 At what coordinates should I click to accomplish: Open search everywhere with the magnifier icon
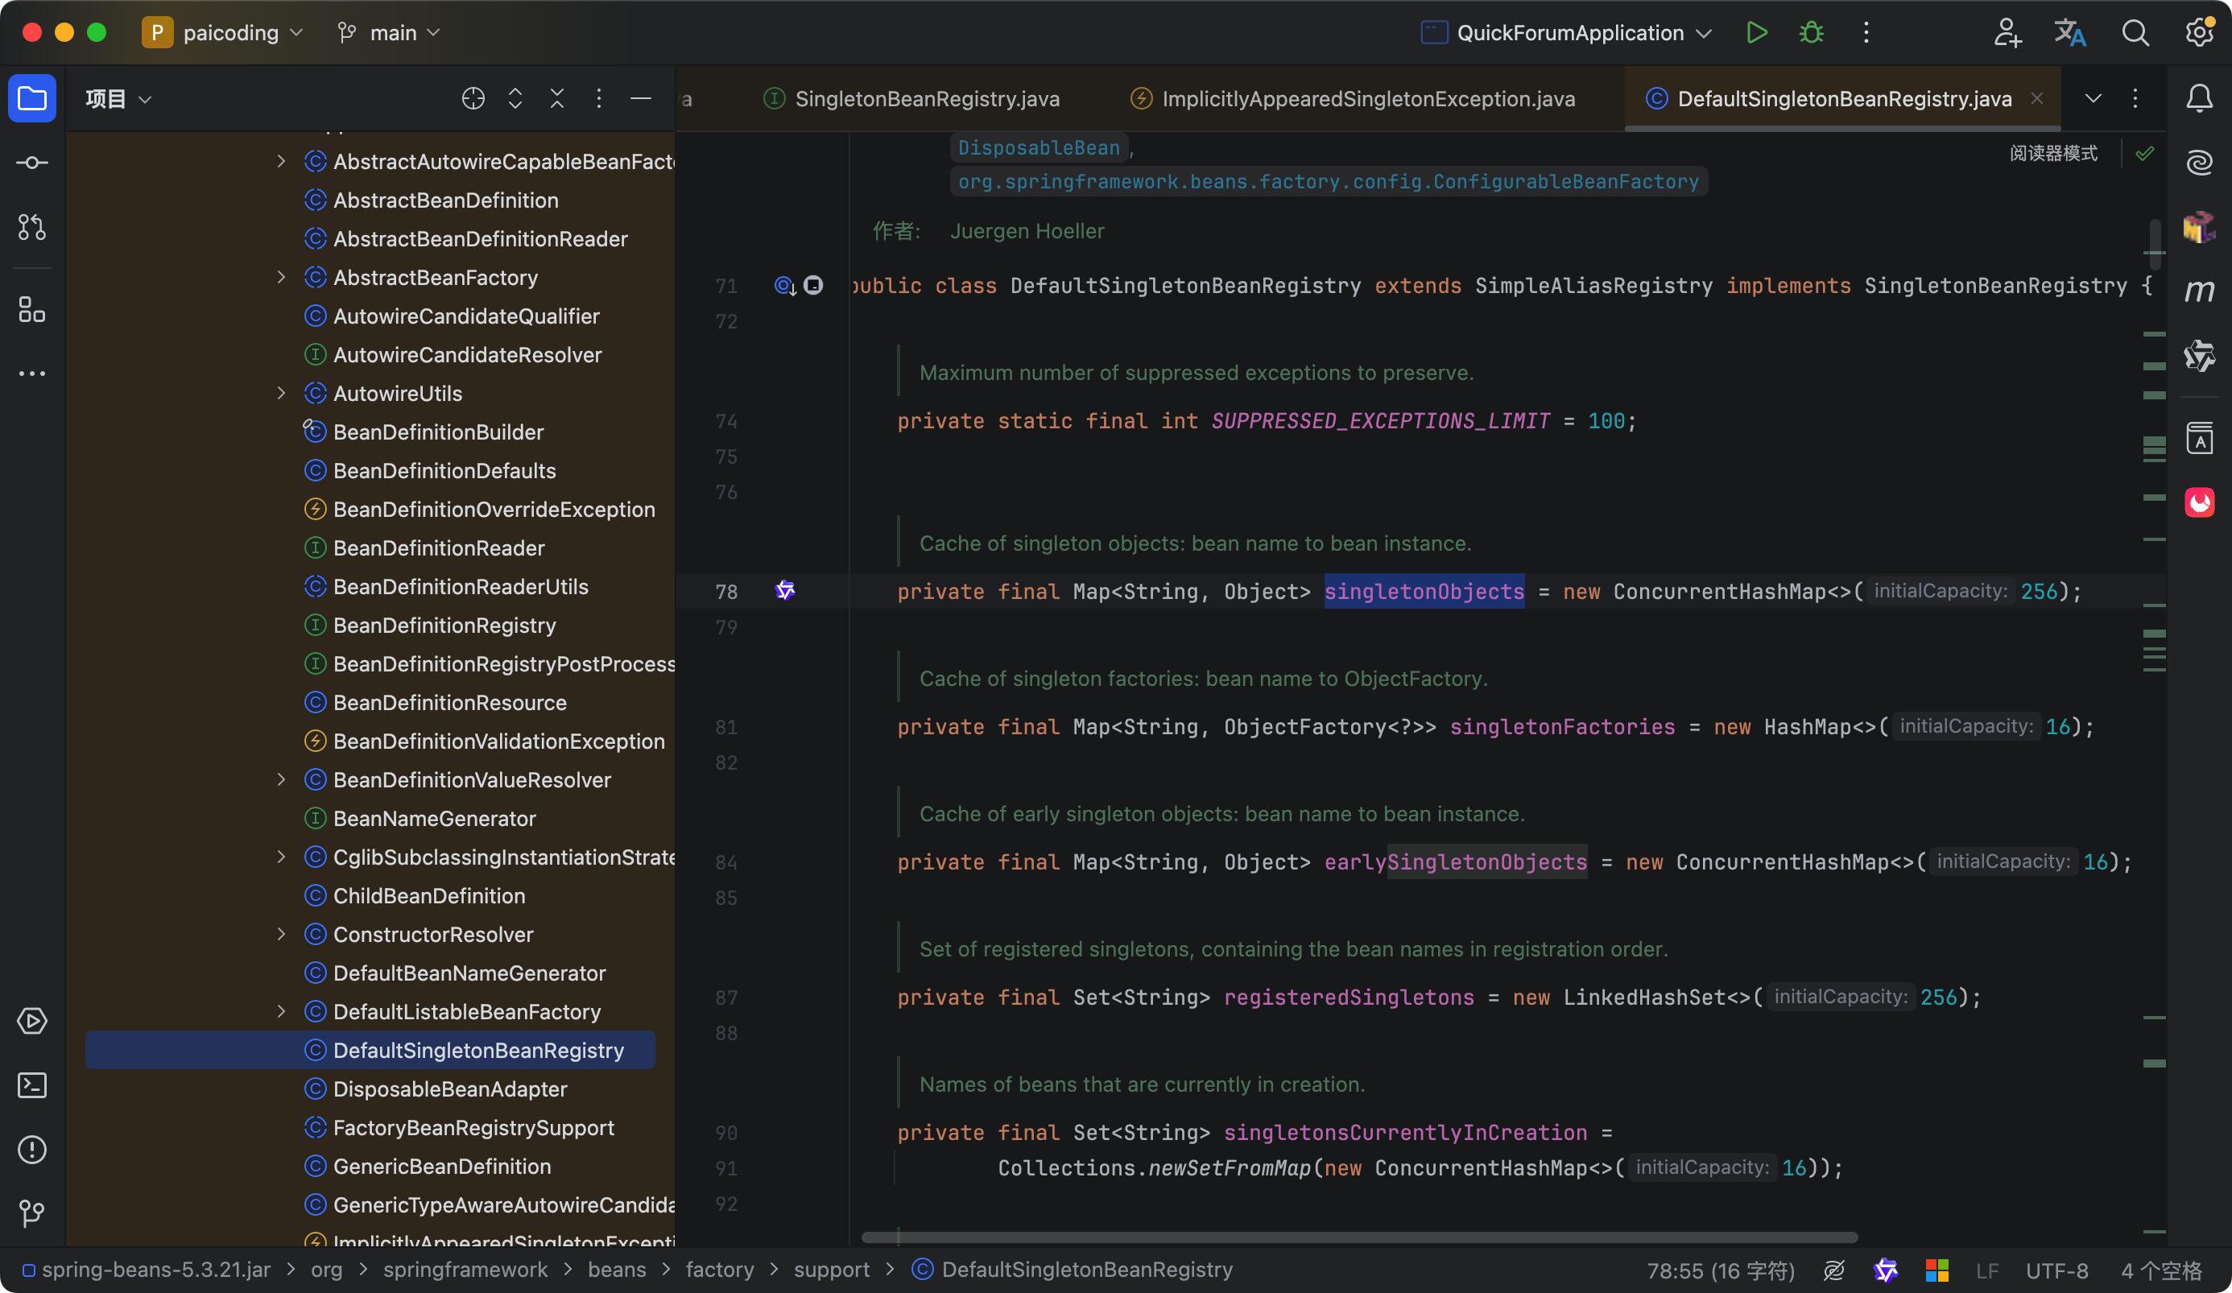point(2135,33)
